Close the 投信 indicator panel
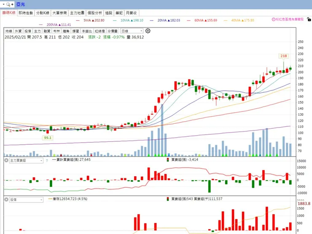312x234 pixels. click(x=6, y=199)
